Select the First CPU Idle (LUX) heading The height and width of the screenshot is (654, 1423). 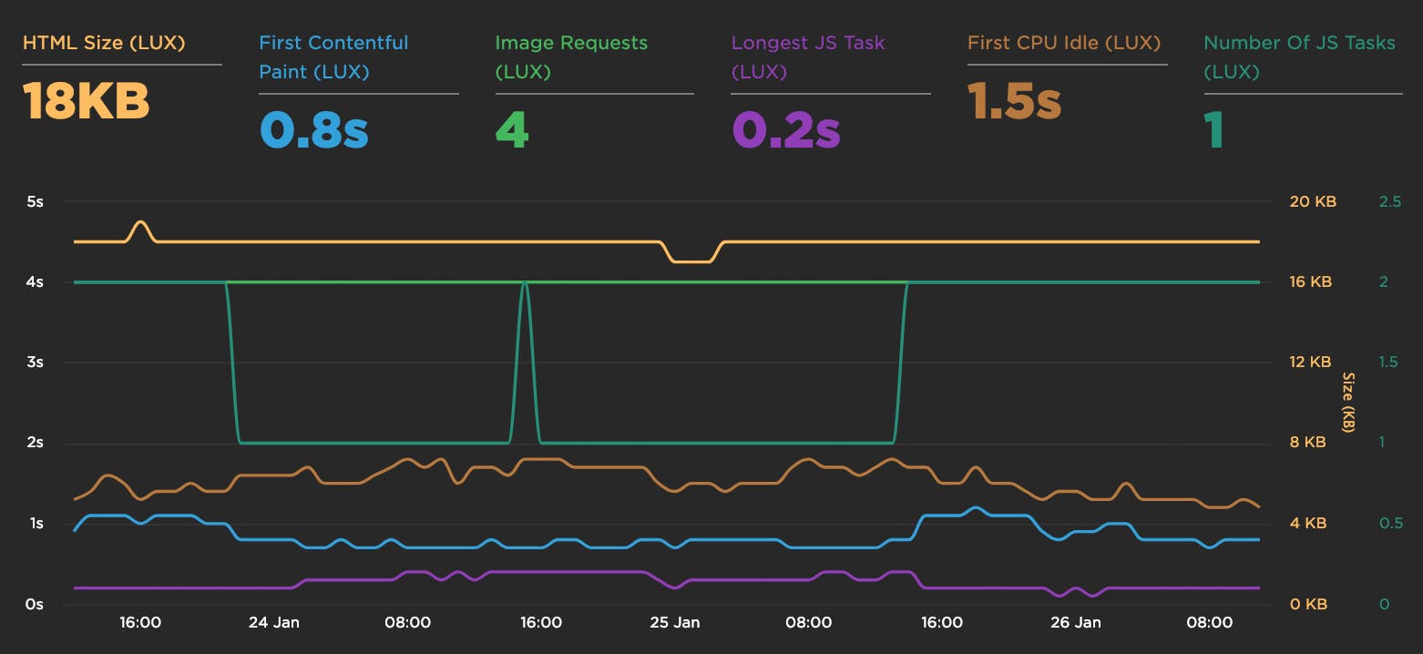(x=1064, y=43)
